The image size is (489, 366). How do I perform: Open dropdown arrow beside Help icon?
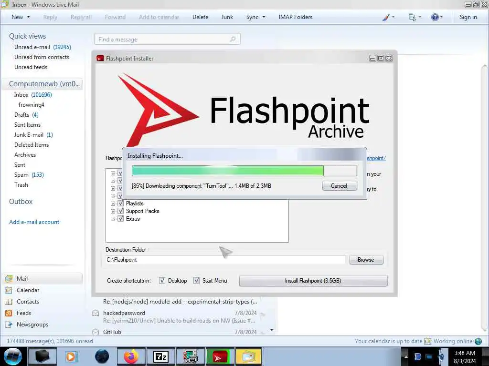pos(441,17)
